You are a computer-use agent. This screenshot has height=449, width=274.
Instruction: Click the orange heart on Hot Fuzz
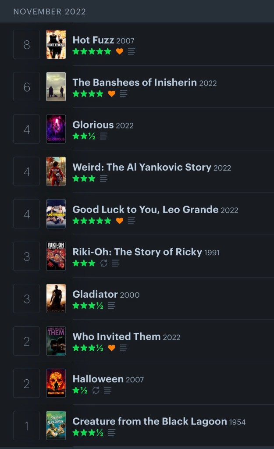coord(119,51)
